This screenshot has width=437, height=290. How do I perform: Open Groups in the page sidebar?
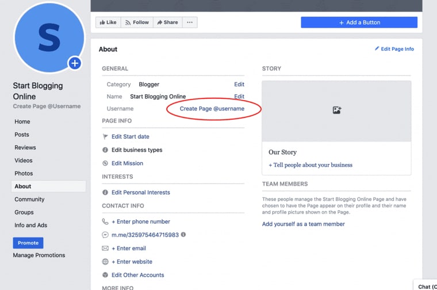coord(24,212)
